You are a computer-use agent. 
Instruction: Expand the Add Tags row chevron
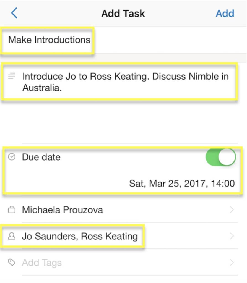[232, 263]
